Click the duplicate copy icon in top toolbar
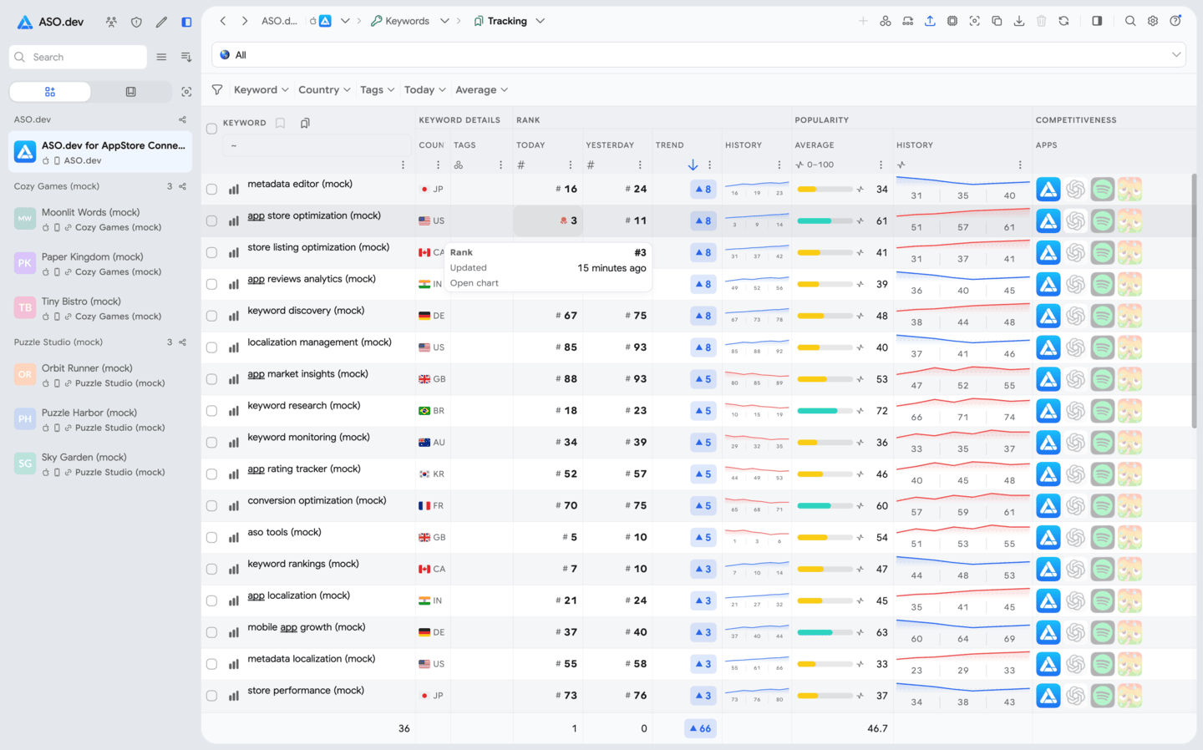Image resolution: width=1203 pixels, height=750 pixels. pyautogui.click(x=997, y=21)
